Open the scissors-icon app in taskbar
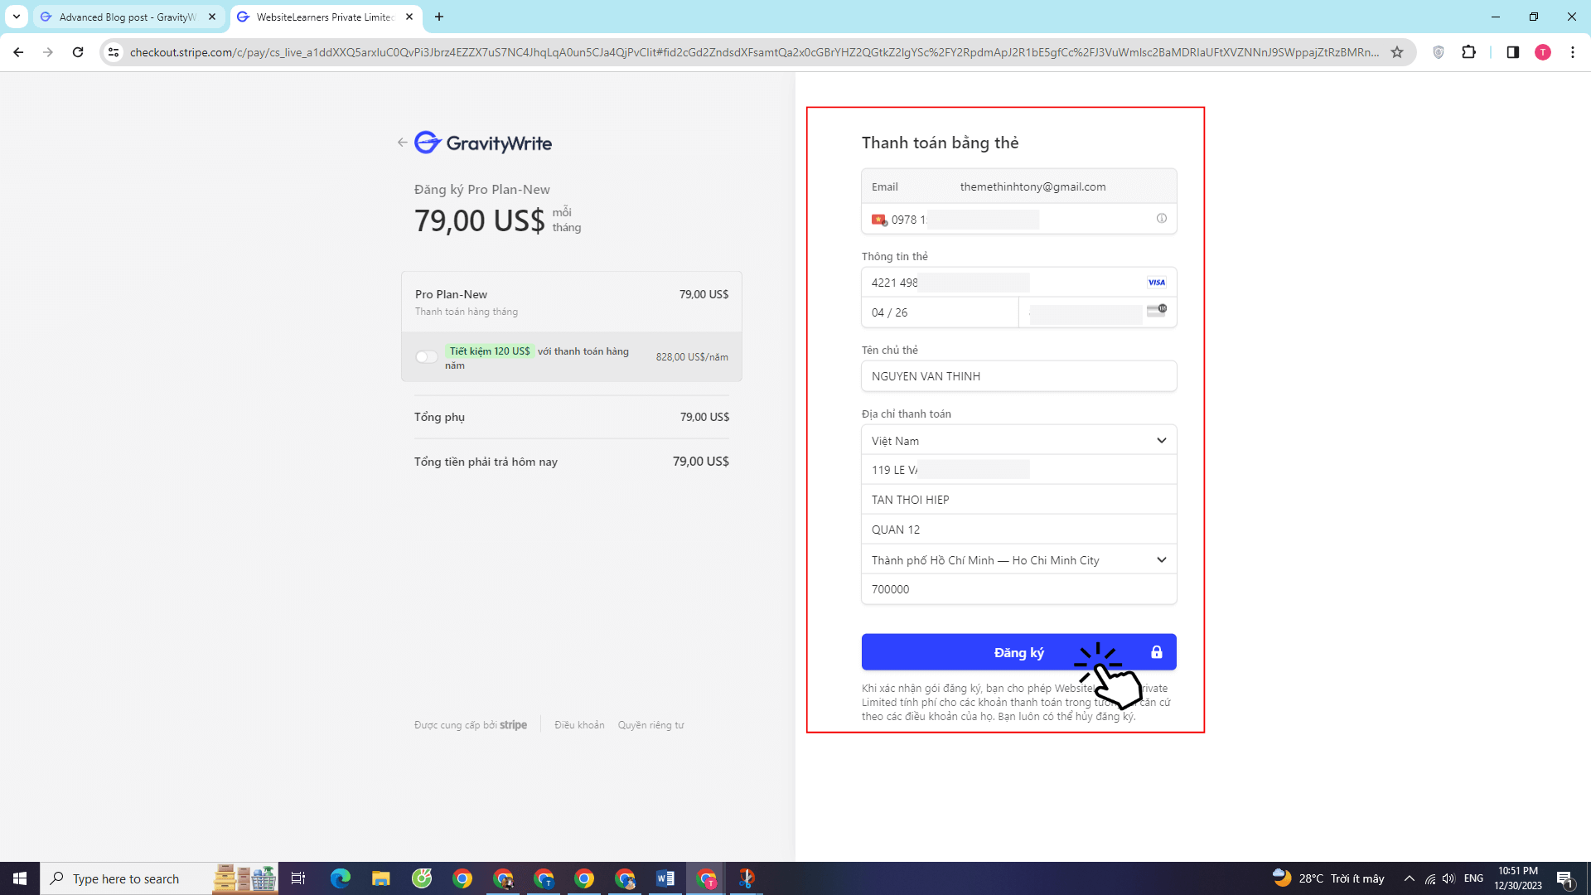The width and height of the screenshot is (1591, 895). tap(747, 878)
